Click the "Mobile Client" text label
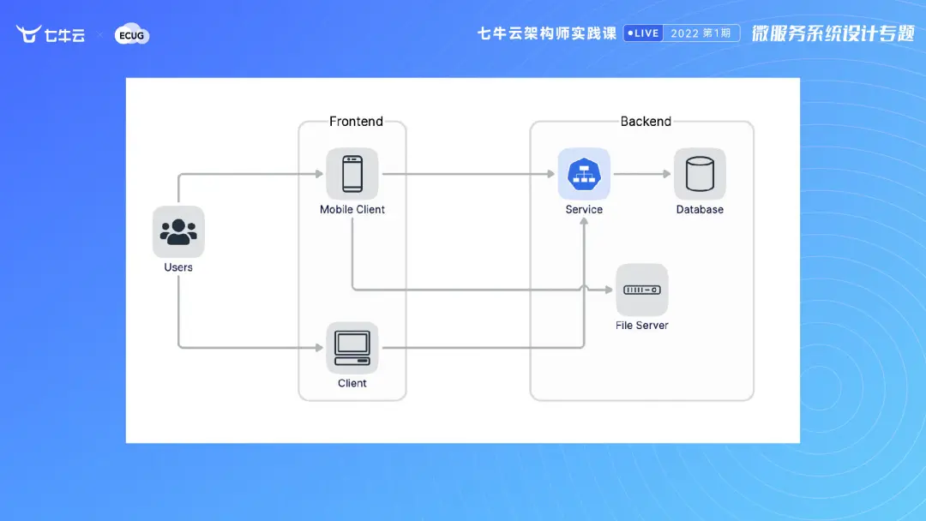Image resolution: width=926 pixels, height=521 pixels. tap(352, 210)
